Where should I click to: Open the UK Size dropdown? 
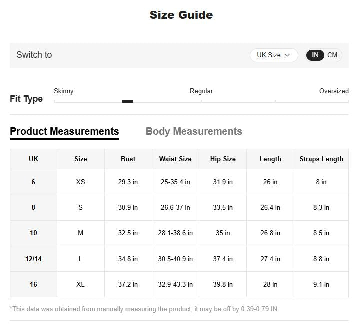pyautogui.click(x=273, y=55)
